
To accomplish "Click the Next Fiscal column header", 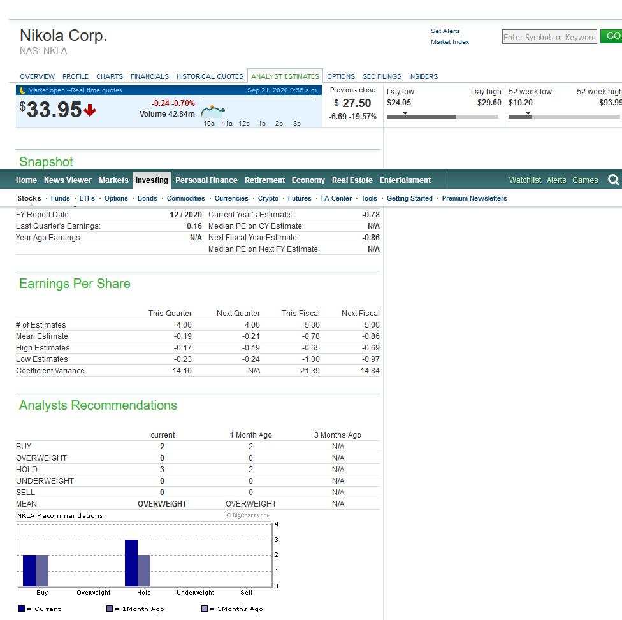I will point(361,314).
